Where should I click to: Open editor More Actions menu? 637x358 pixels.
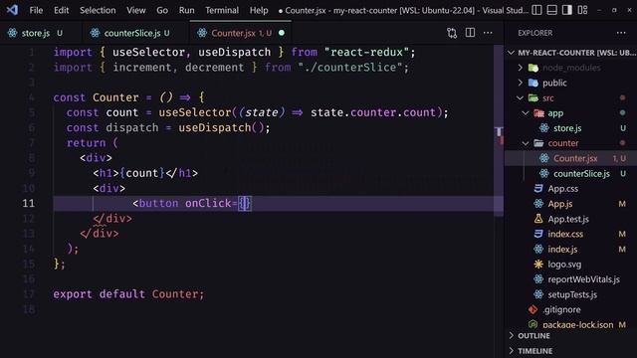point(488,33)
